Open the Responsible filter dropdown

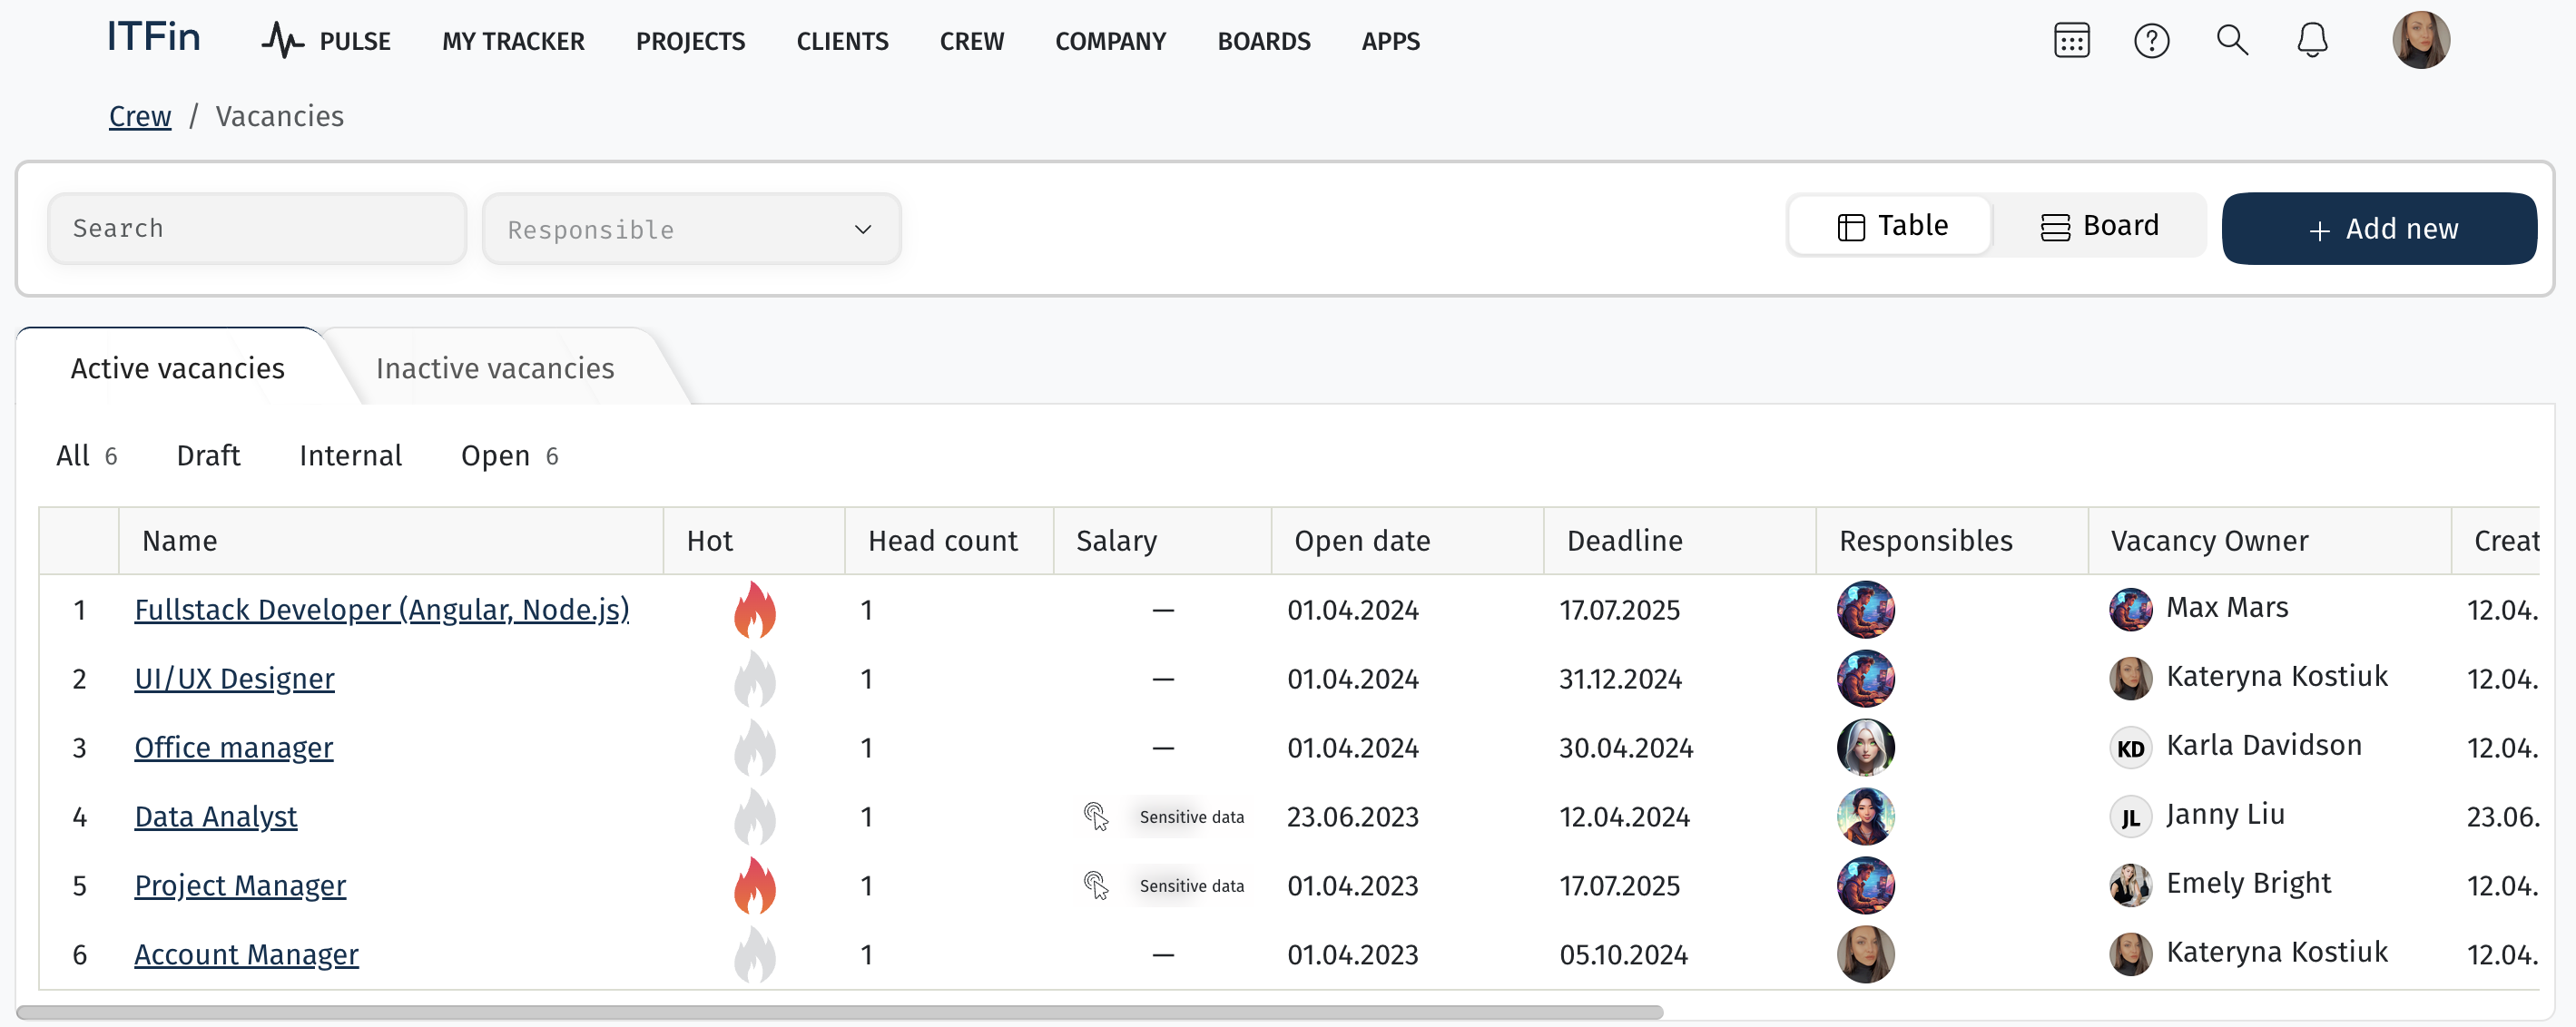tap(691, 229)
